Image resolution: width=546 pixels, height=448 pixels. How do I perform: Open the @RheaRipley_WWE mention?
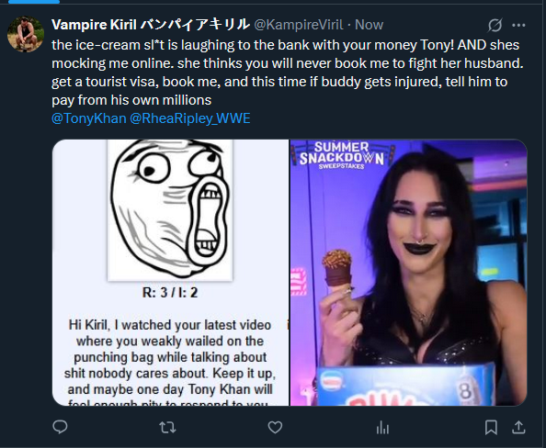click(x=190, y=118)
